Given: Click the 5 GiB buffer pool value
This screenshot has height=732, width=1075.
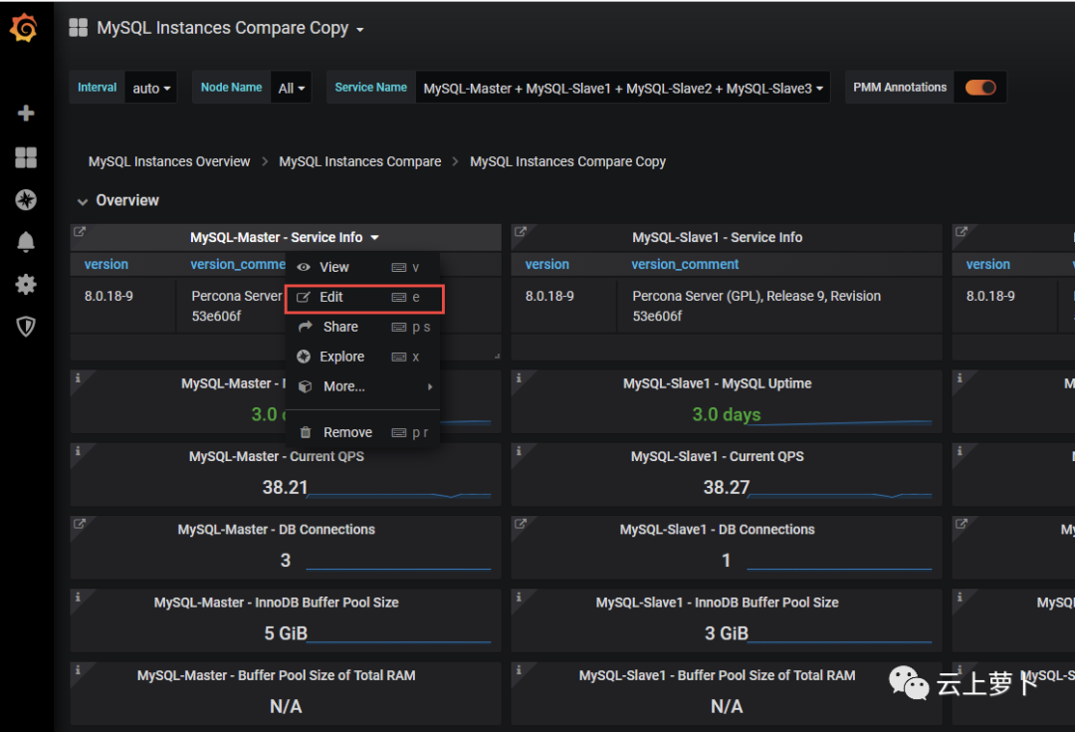Looking at the screenshot, I should (x=286, y=633).
